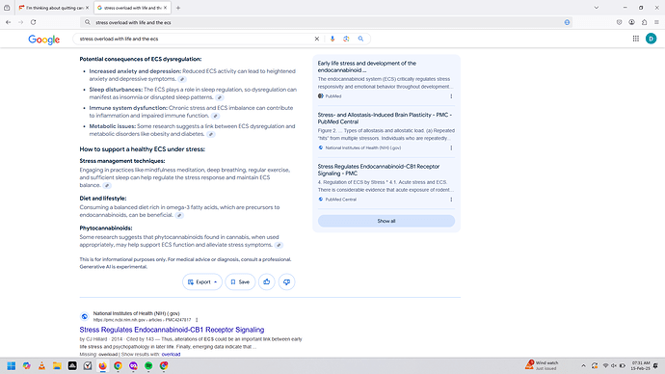Screen dimensions: 665x374
Task: Open source link after diet and lifestyle paragraph
Action: pyautogui.click(x=179, y=215)
